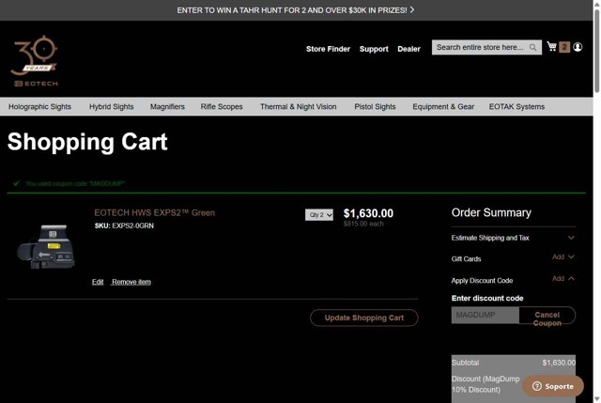The width and height of the screenshot is (601, 403).
Task: Edit the EXPS2 Green cart item
Action: pyautogui.click(x=98, y=282)
